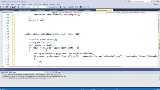160x90 pixels.
Task: Pin the AdminController.cs tab
Action: (109, 10)
